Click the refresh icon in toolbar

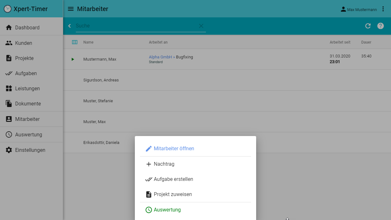(368, 26)
